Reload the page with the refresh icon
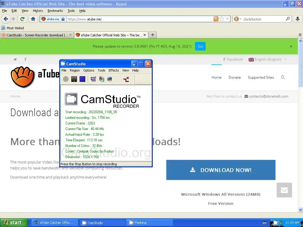Viewport: 303px width, 227px height. pos(22,19)
